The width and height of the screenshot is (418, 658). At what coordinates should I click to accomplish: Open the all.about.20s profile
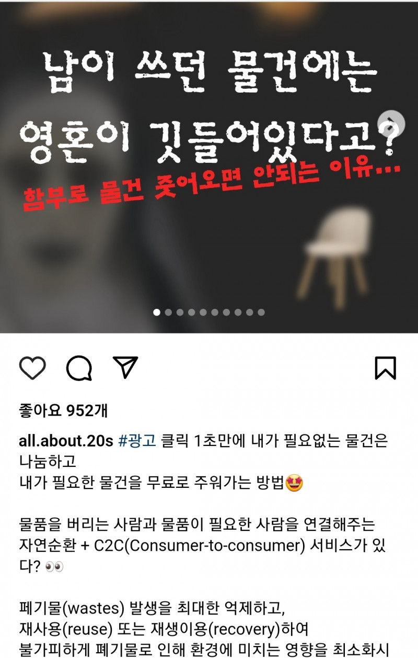pyautogui.click(x=66, y=441)
